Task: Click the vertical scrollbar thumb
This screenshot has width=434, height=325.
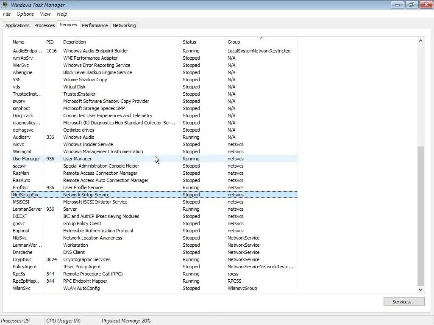Action: point(420,216)
